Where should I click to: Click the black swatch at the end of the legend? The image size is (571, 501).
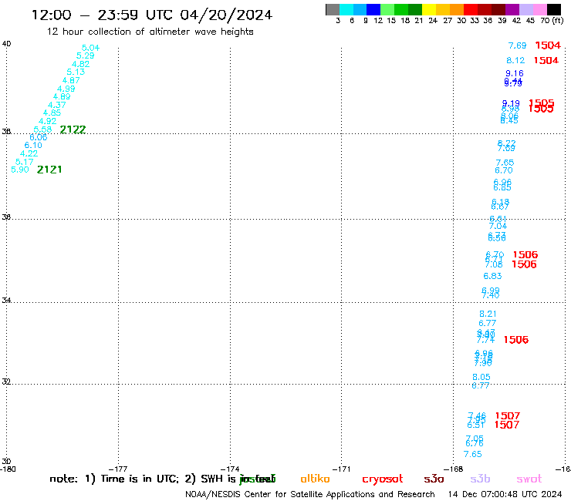(x=553, y=9)
